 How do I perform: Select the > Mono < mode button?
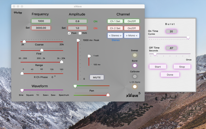pos(132,36)
